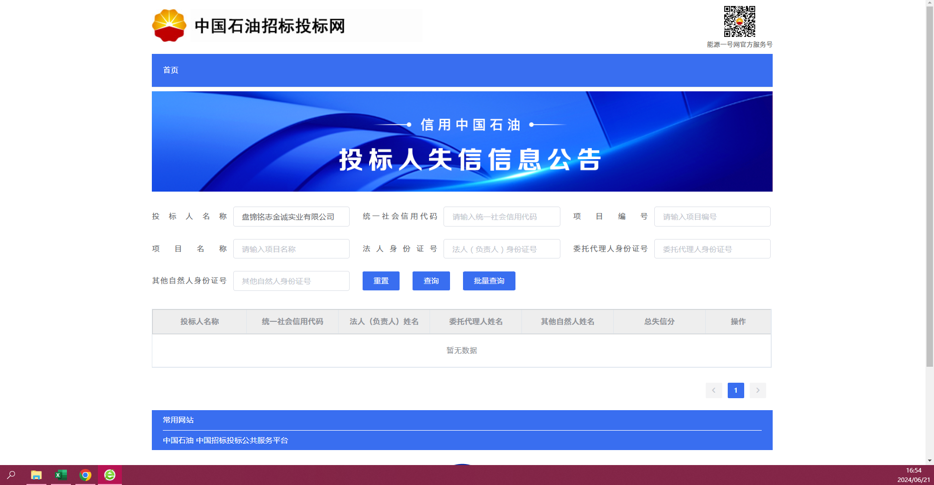Click the China Petroleum logo icon
The width and height of the screenshot is (934, 485).
(169, 25)
